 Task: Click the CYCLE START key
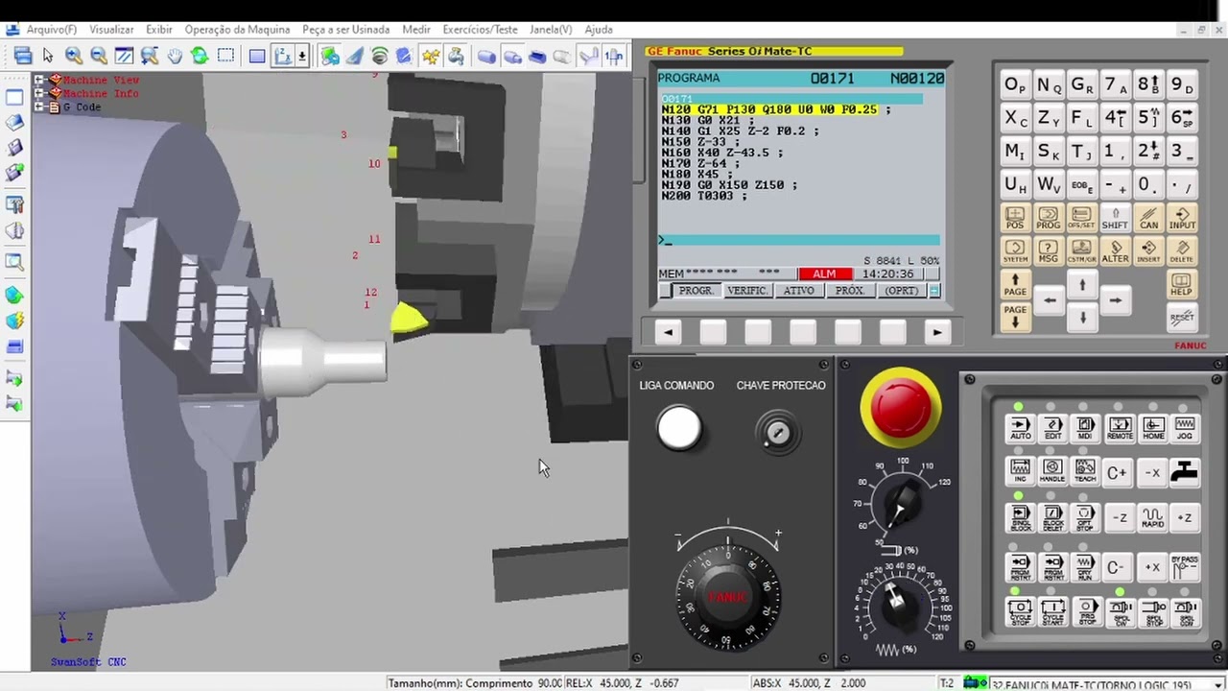pos(1052,611)
